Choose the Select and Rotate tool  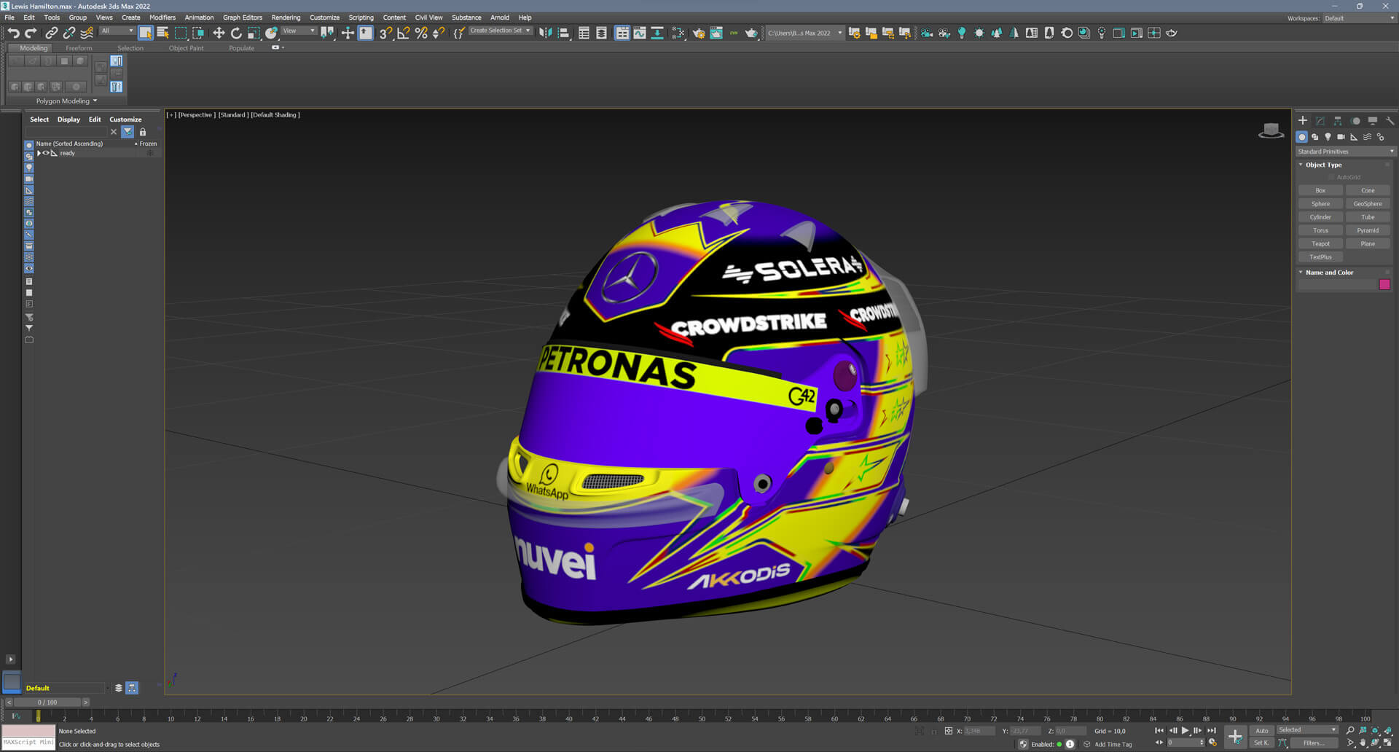[x=236, y=33]
